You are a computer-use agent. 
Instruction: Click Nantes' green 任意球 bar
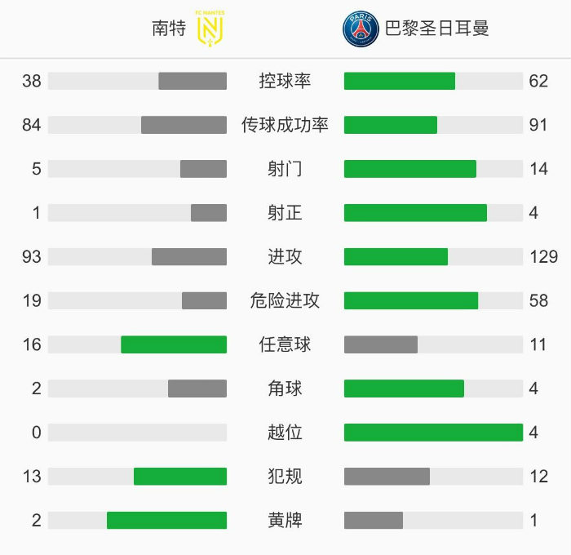pyautogui.click(x=174, y=344)
